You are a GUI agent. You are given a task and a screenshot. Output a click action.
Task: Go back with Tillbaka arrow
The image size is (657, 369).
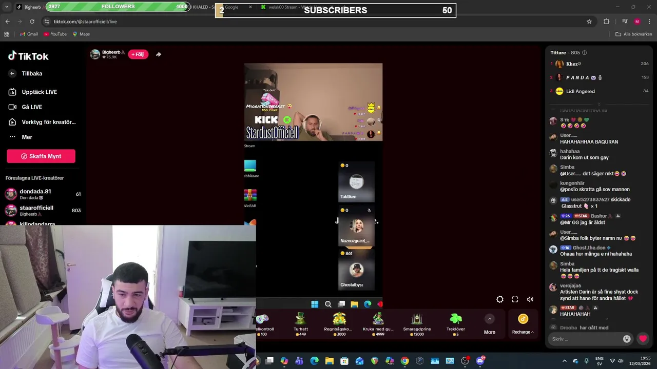click(12, 73)
